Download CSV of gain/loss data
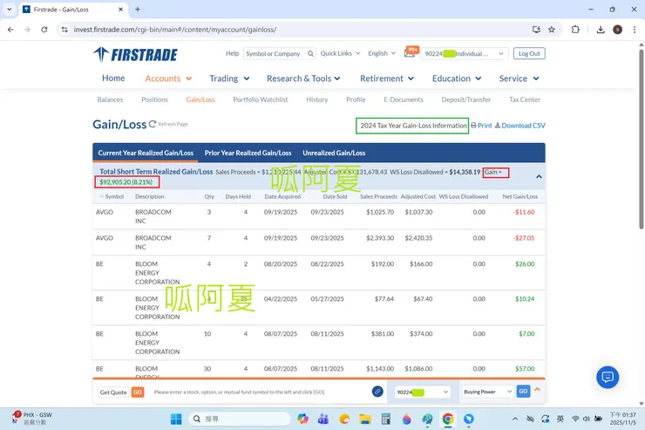645x430 pixels. pyautogui.click(x=520, y=126)
